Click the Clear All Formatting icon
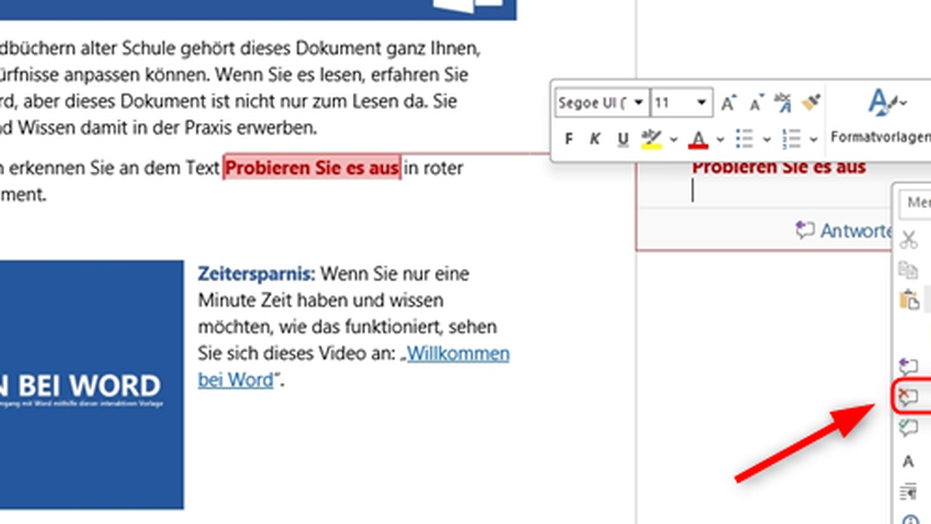 tap(782, 103)
